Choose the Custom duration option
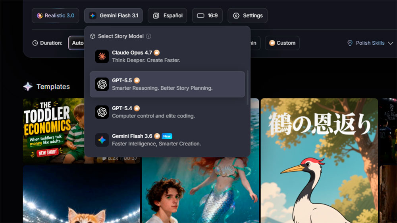Viewport: 397px width, 223px height. [282, 43]
